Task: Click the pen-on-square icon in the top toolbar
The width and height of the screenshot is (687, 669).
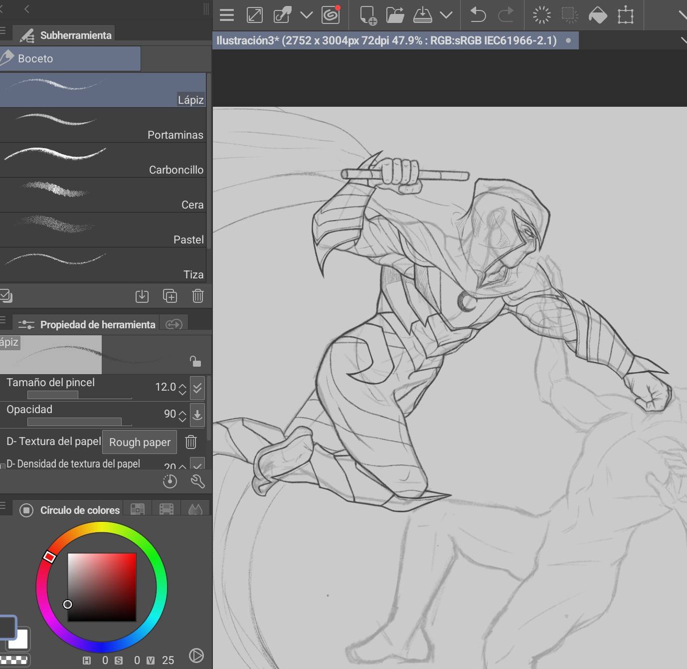Action: coord(283,15)
